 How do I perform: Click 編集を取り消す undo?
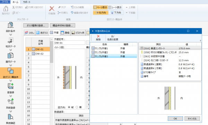point(79,13)
